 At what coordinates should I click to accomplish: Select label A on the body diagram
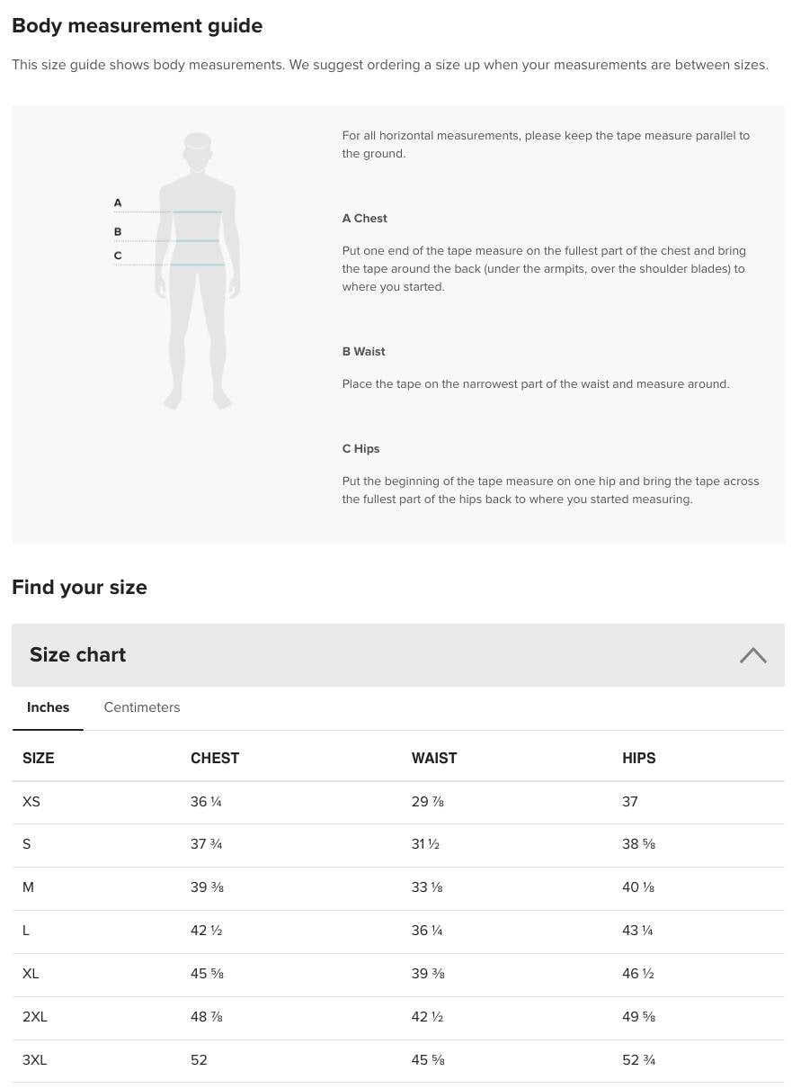118,203
